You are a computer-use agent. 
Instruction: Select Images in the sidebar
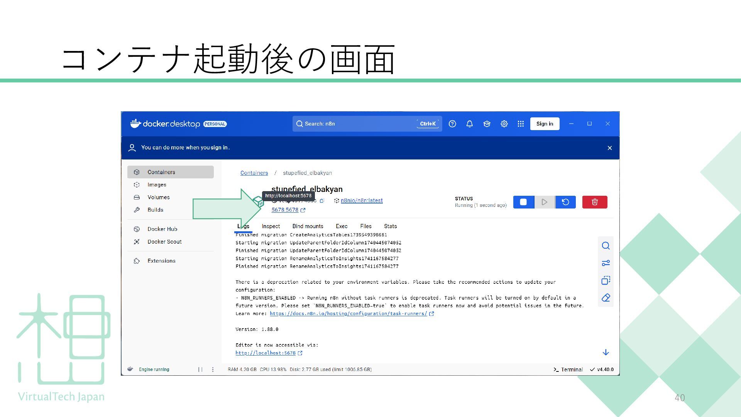157,185
